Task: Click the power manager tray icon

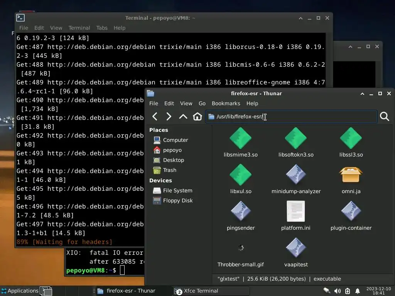Action: [348, 291]
